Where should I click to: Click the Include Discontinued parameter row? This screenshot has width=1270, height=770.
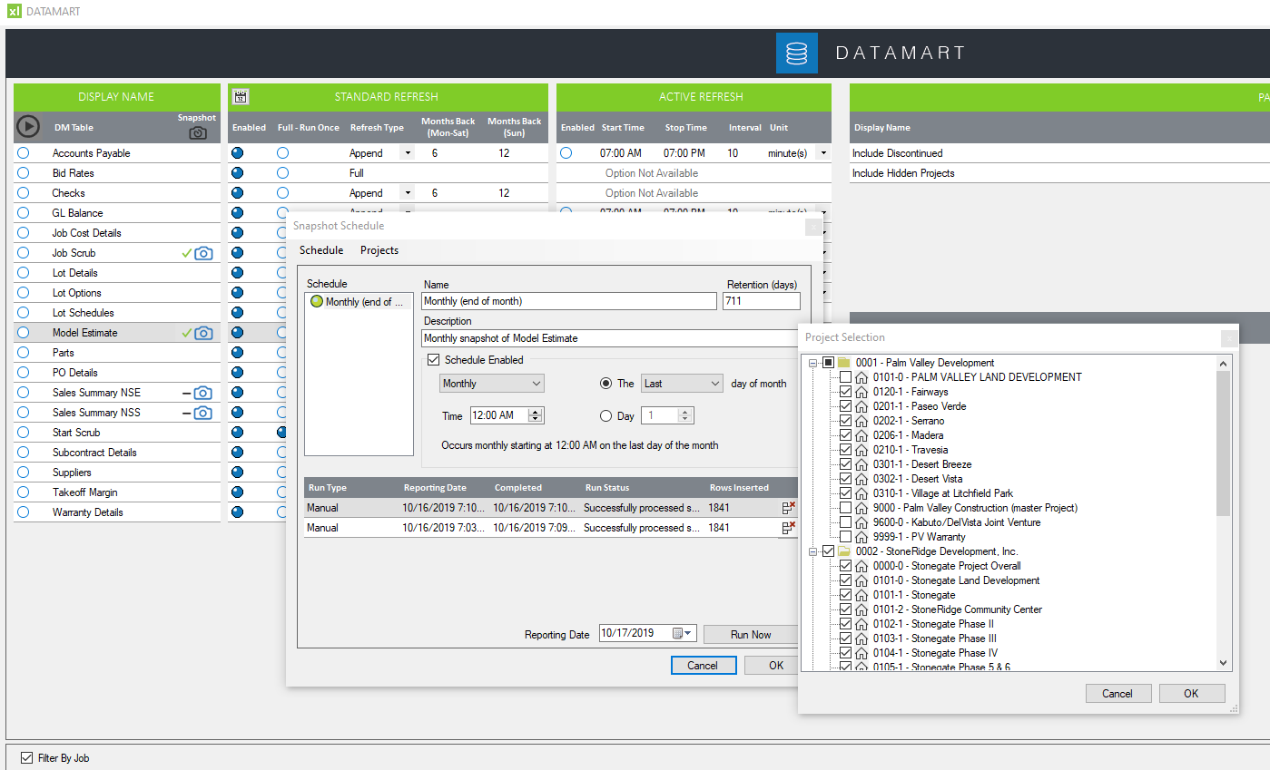pos(1059,153)
